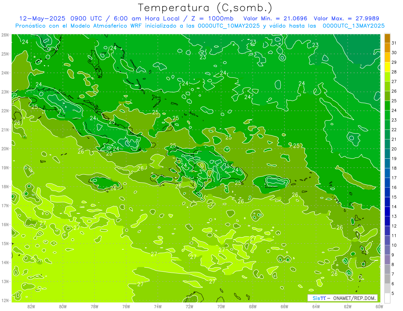Click latitude axis label '19N'
The image size is (403, 311).
click(x=5, y=168)
